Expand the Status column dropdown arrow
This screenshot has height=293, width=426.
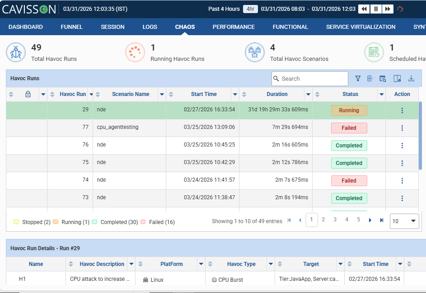[381, 94]
